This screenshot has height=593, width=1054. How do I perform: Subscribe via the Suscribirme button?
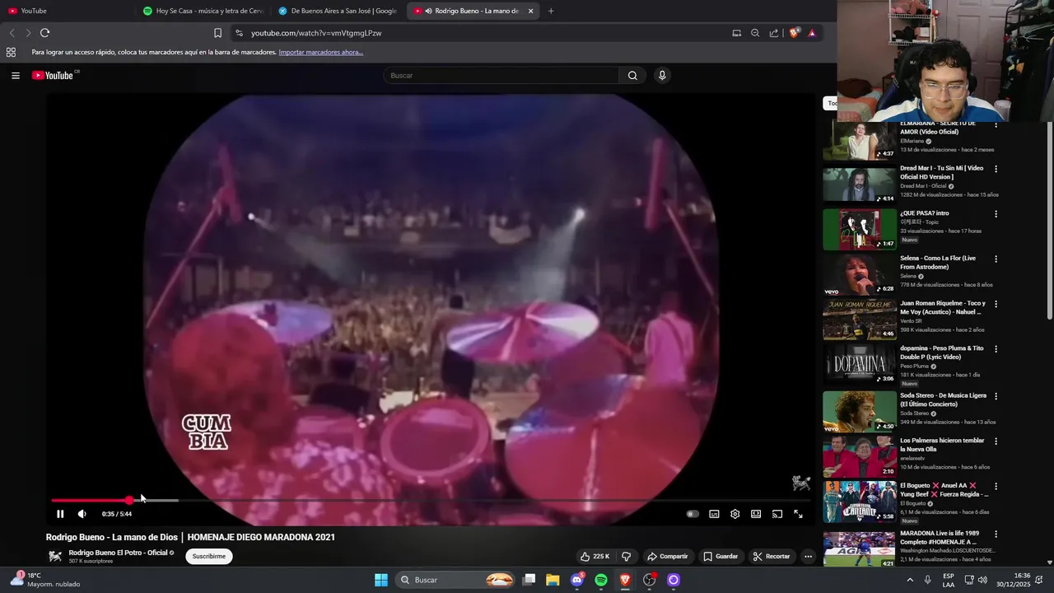coord(209,557)
